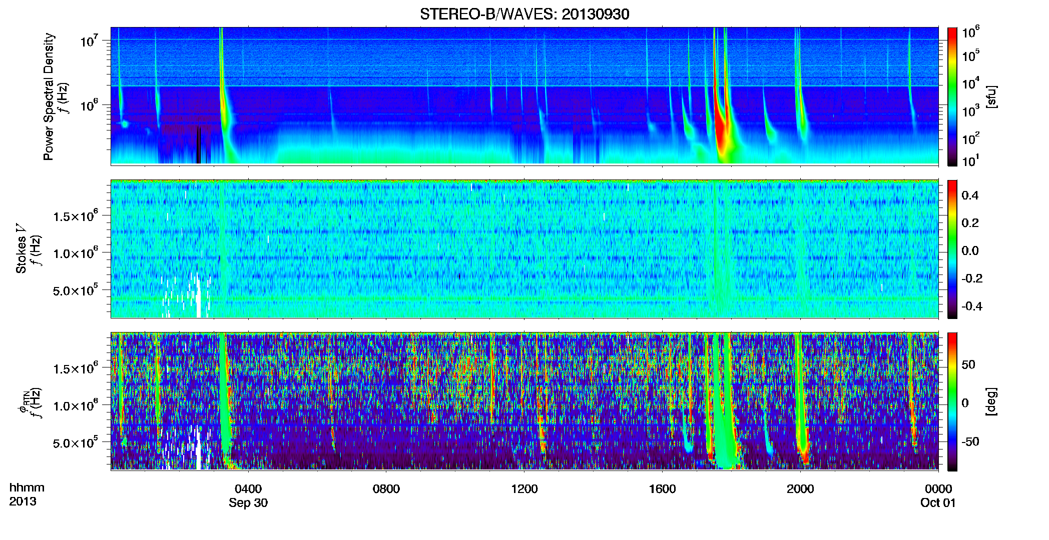Click the -50 value on degrees colorbar
1049x540 pixels.
pos(971,441)
